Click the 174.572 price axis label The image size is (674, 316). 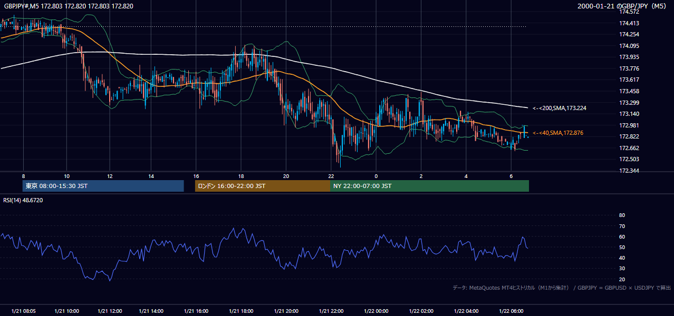tap(629, 12)
